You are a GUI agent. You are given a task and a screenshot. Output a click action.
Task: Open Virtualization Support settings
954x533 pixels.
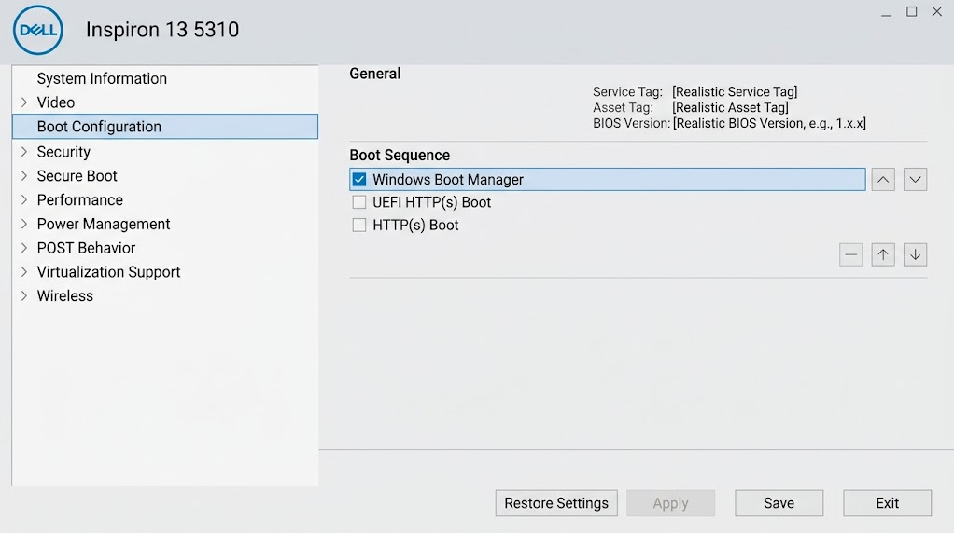109,272
